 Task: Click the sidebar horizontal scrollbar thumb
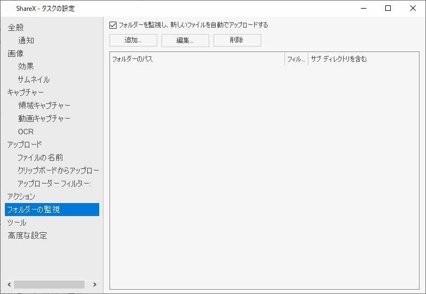click(49, 284)
